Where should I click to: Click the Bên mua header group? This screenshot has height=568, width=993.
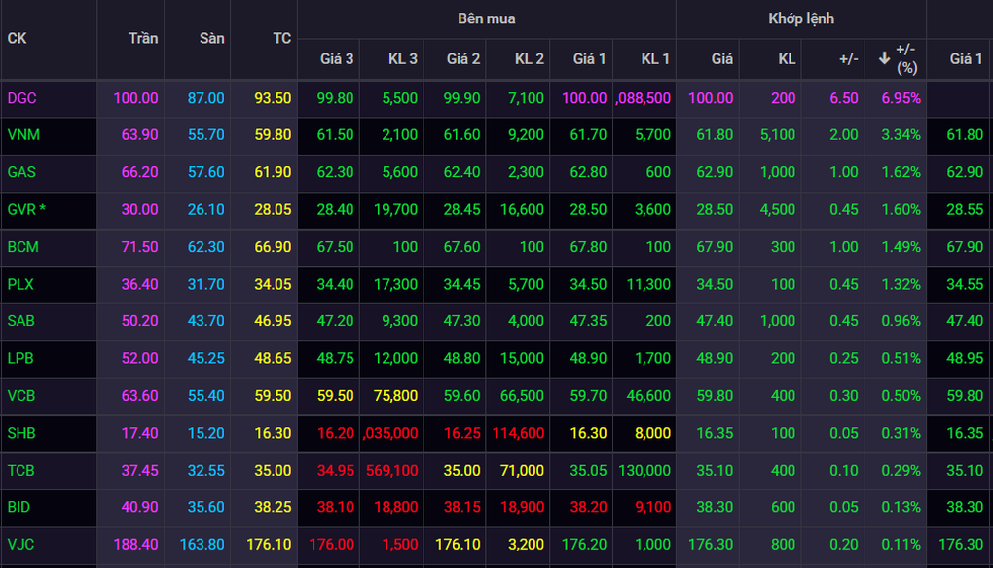[486, 18]
